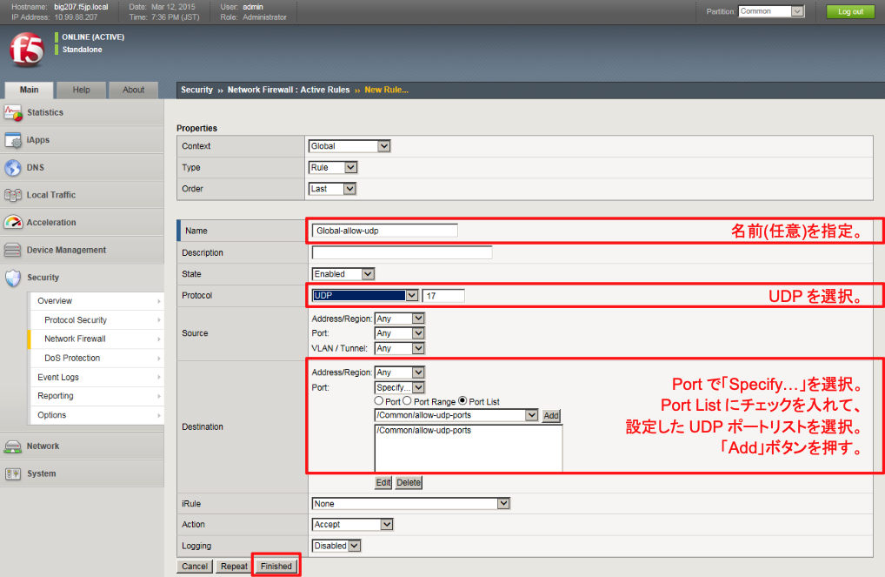Open the iRule dropdown
Image resolution: width=885 pixels, height=577 pixels.
pyautogui.click(x=411, y=504)
